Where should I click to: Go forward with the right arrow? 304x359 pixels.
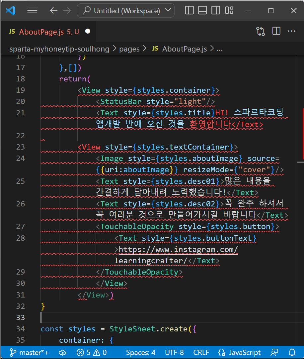(x=67, y=11)
